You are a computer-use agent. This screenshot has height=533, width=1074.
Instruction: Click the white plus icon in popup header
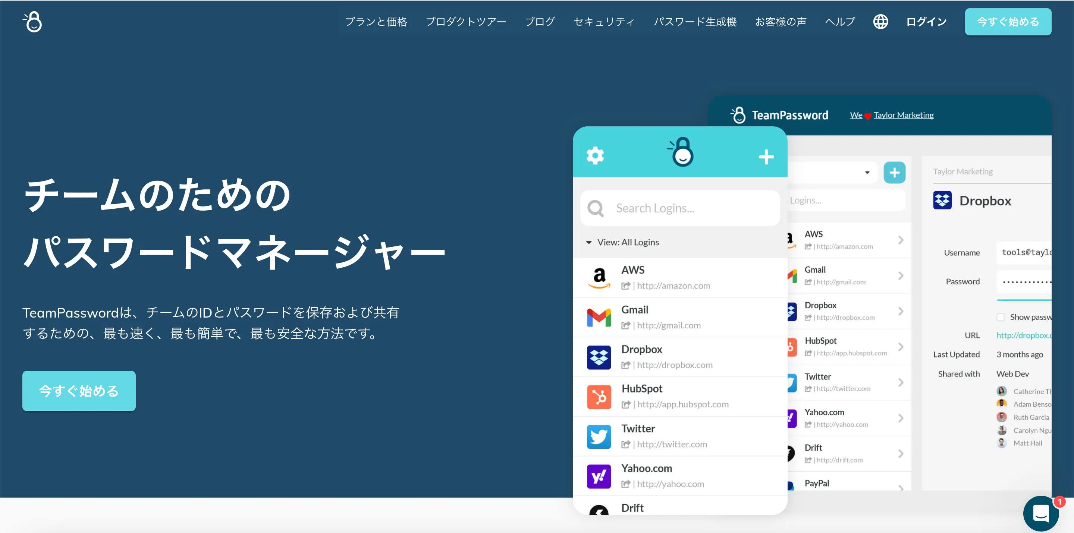766,157
